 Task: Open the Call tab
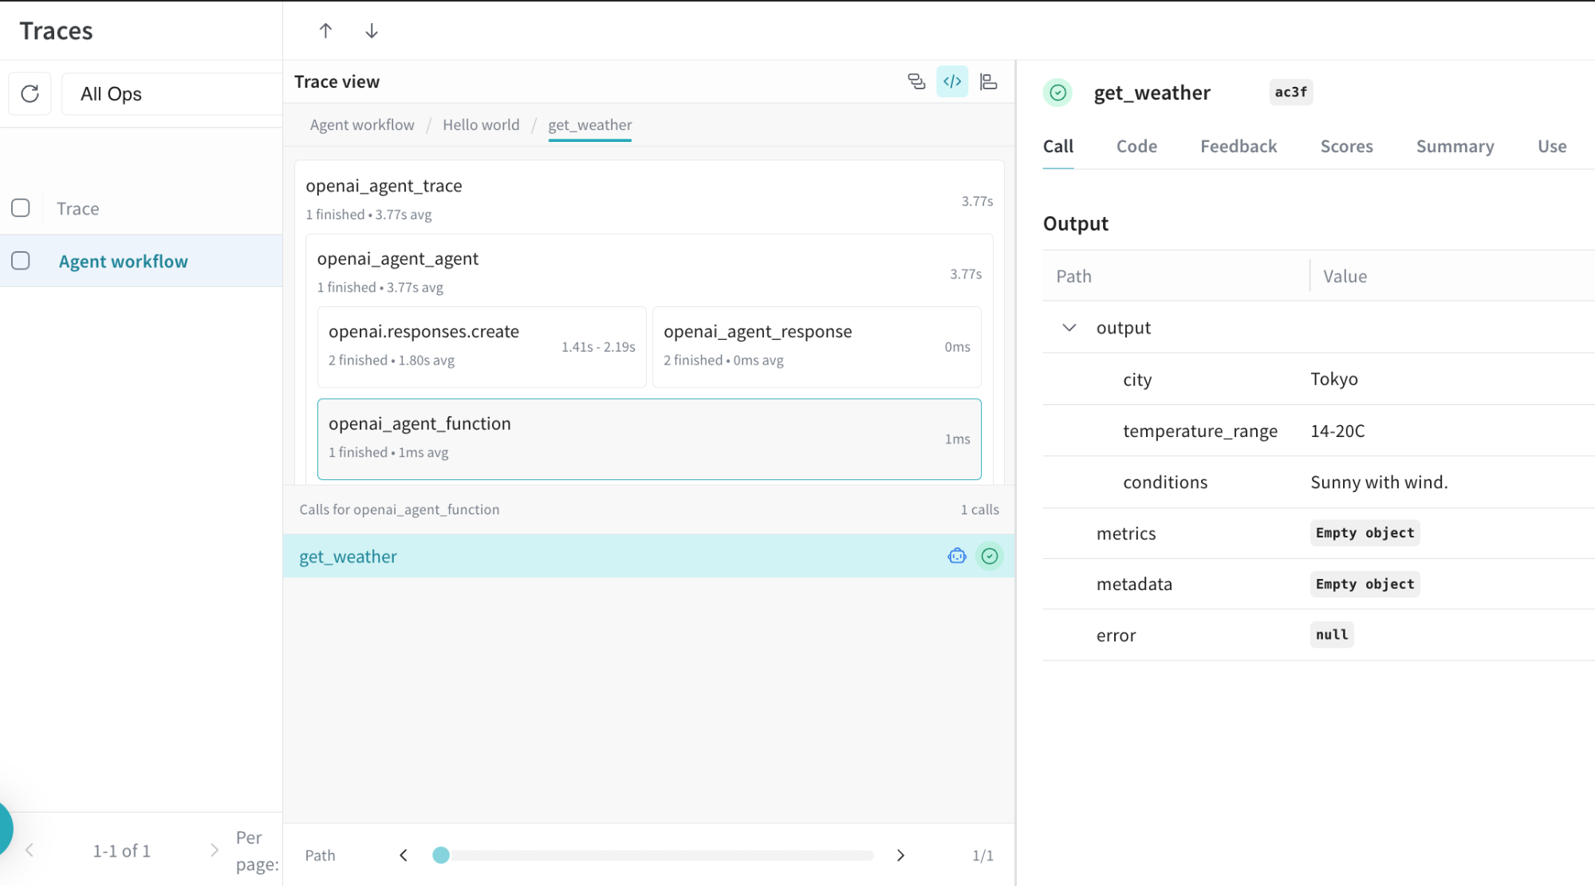(1058, 147)
